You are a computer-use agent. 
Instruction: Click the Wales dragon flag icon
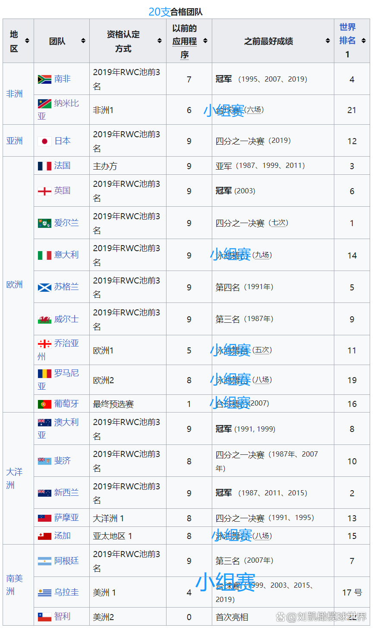[44, 320]
